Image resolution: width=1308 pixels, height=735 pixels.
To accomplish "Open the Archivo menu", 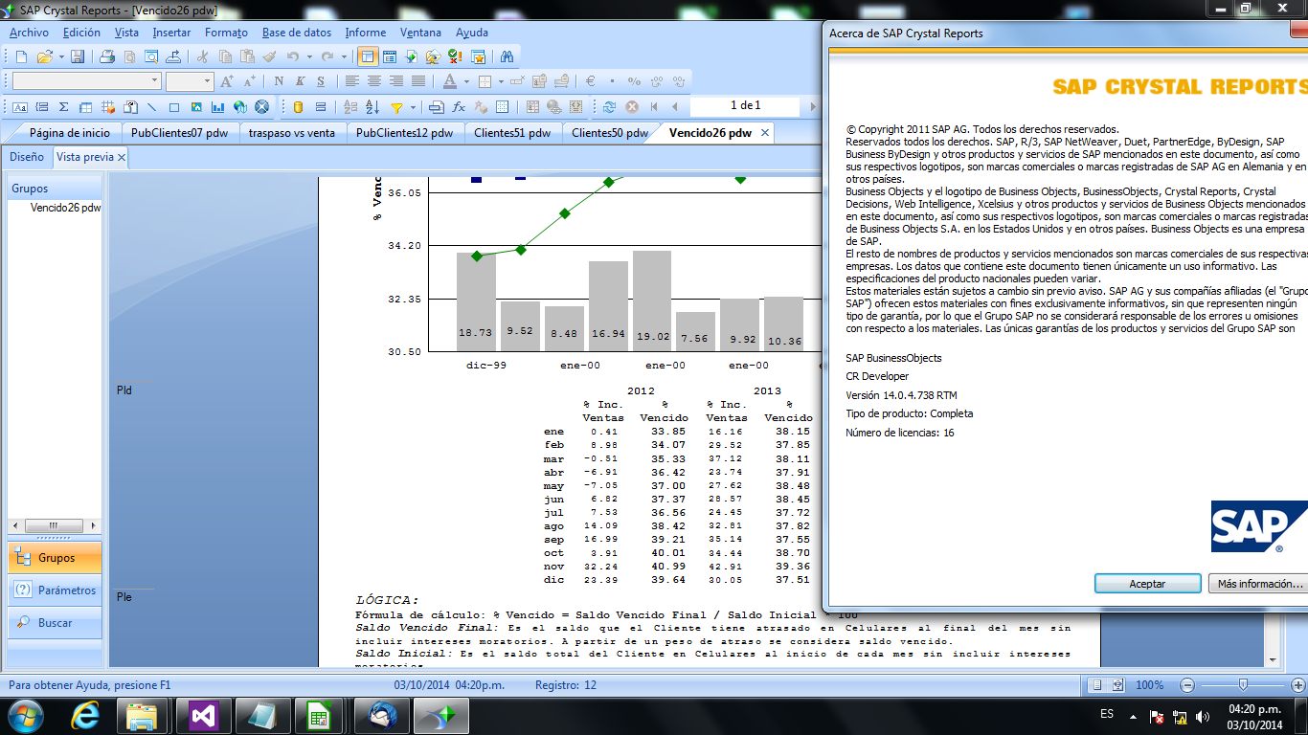I will (29, 33).
